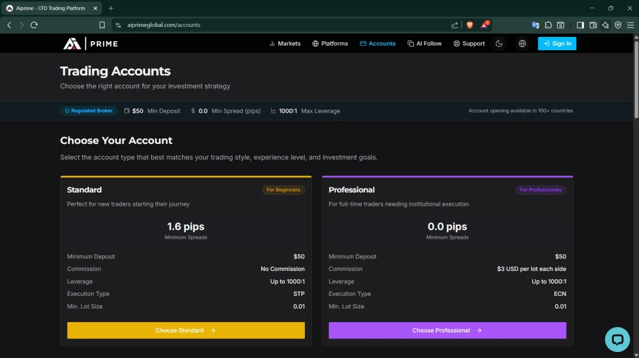Toggle the browser sidebar panel
Screen dimensions: 639x358
pos(580,25)
